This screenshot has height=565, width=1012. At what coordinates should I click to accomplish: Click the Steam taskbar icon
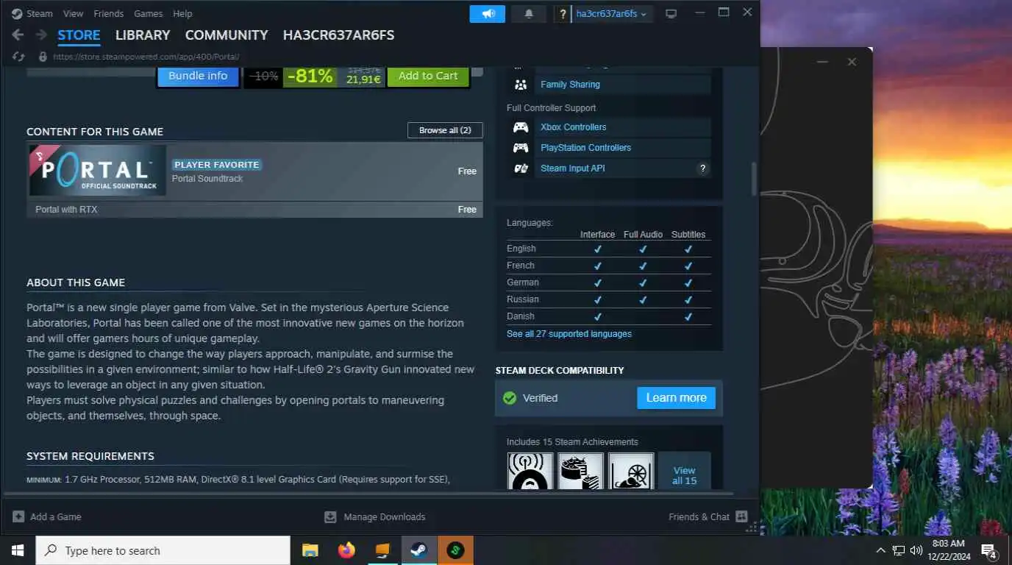418,550
